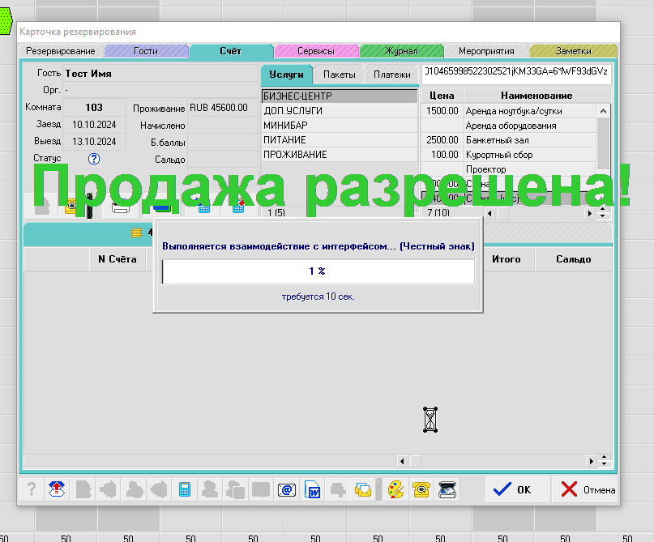
Task: Click the barcode code input field
Action: pos(516,74)
